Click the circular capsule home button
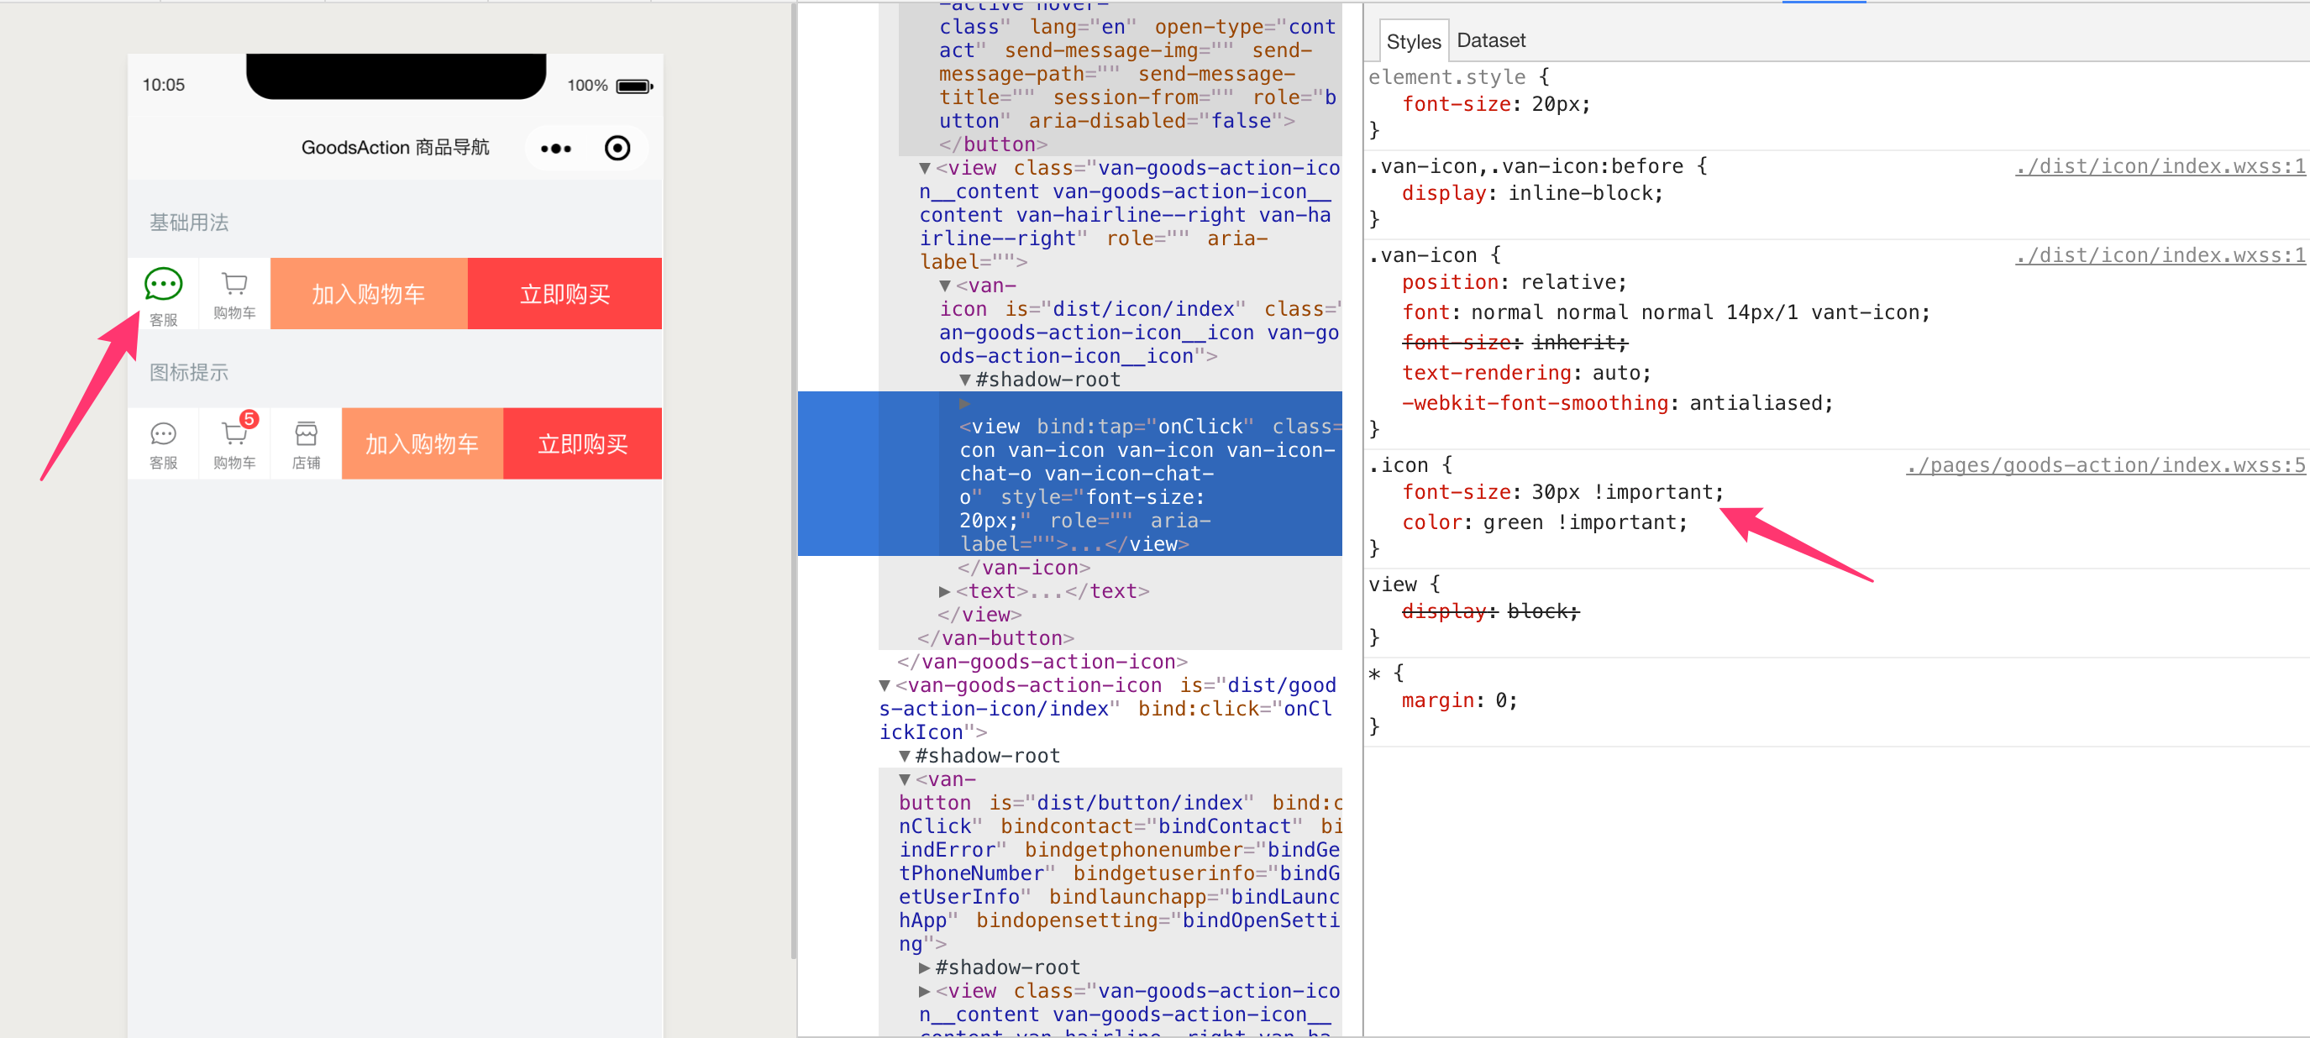2310x1038 pixels. tap(618, 148)
